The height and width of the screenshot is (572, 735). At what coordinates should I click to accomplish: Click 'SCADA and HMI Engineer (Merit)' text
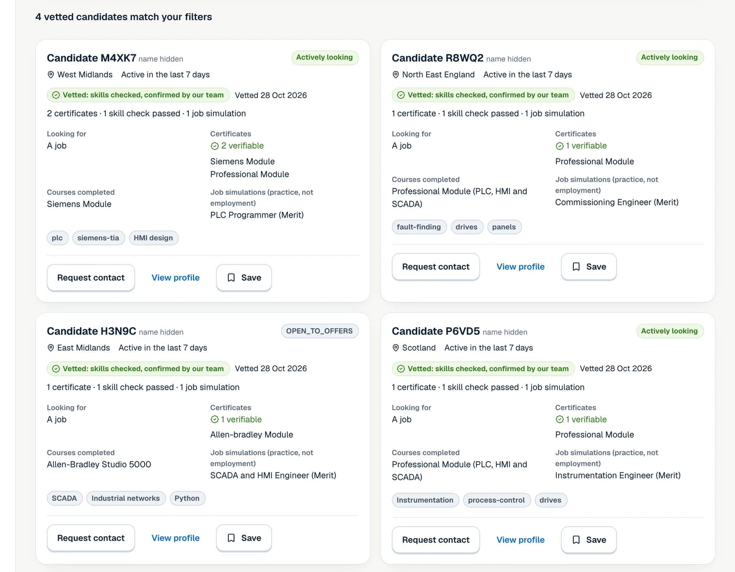pyautogui.click(x=273, y=476)
